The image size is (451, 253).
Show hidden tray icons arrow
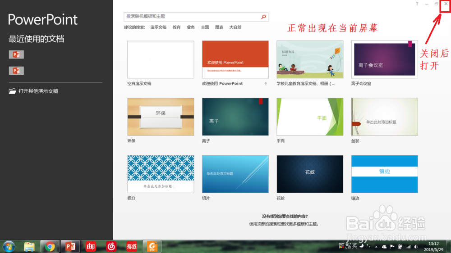(376, 247)
